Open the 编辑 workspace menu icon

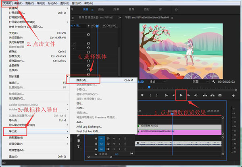pos(92,10)
